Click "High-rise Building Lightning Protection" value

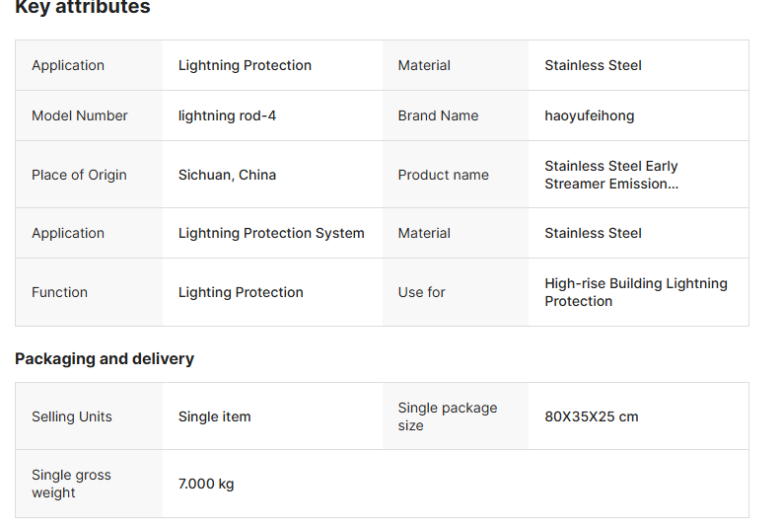click(x=636, y=292)
